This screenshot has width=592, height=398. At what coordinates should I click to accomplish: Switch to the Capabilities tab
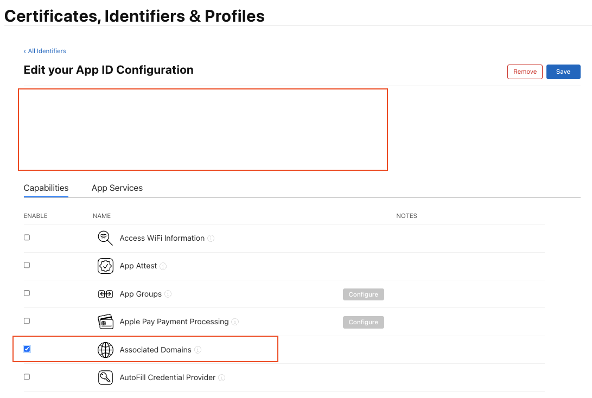[x=46, y=188]
